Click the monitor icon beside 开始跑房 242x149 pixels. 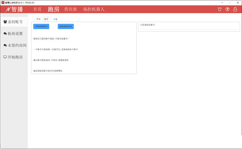(x=5, y=57)
